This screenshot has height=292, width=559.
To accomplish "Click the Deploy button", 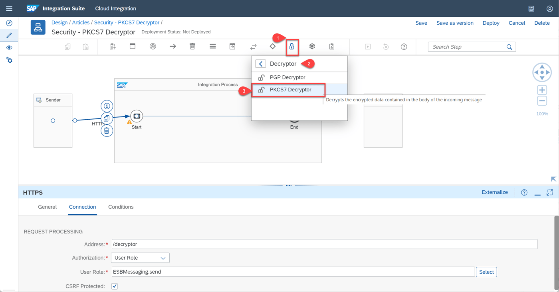I will [491, 23].
